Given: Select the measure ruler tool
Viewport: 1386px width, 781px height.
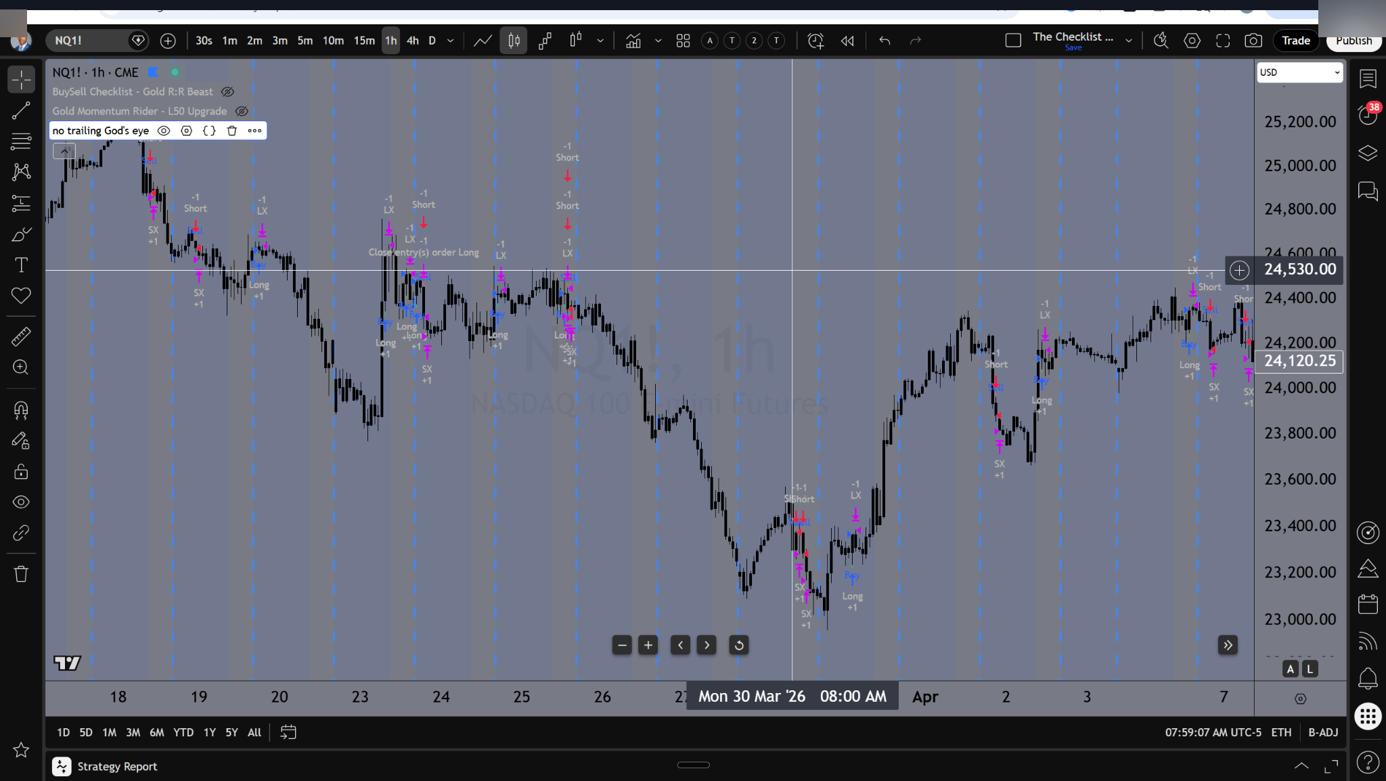Looking at the screenshot, I should click(21, 336).
